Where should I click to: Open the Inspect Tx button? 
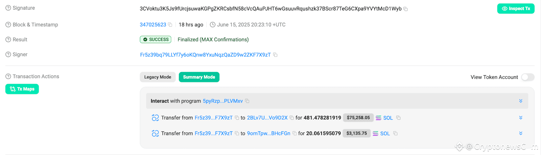coord(516,8)
